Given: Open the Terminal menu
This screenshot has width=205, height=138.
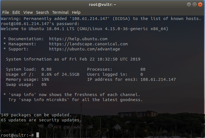Looking at the screenshot, I should pos(60,12).
